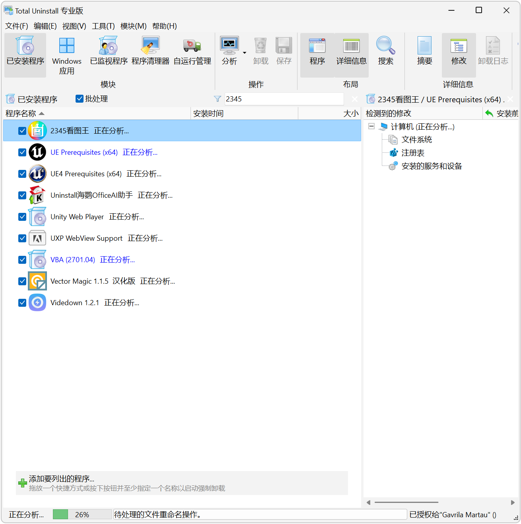
Task: Show the 摘要 summary view
Action: (x=424, y=55)
